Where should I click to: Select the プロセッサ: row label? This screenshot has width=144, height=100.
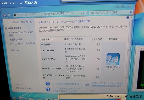click(x=46, y=45)
